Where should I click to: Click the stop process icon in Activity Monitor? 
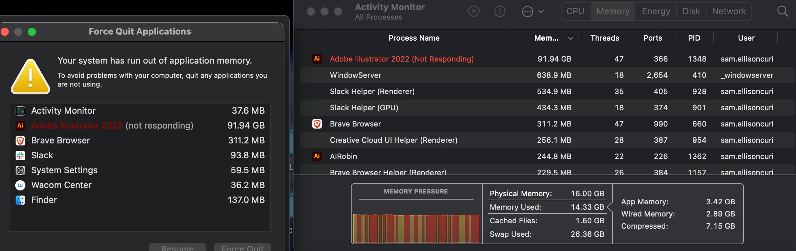(474, 12)
